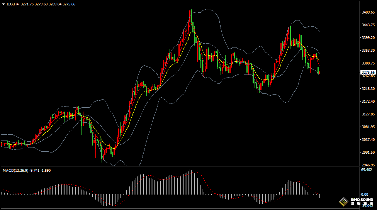
Task: Select the current price tag 3275.66
Action: coord(368,72)
